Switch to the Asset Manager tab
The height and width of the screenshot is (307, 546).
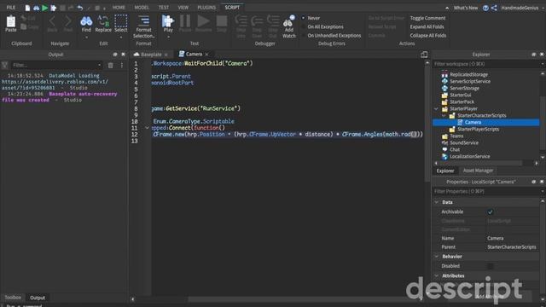click(478, 171)
